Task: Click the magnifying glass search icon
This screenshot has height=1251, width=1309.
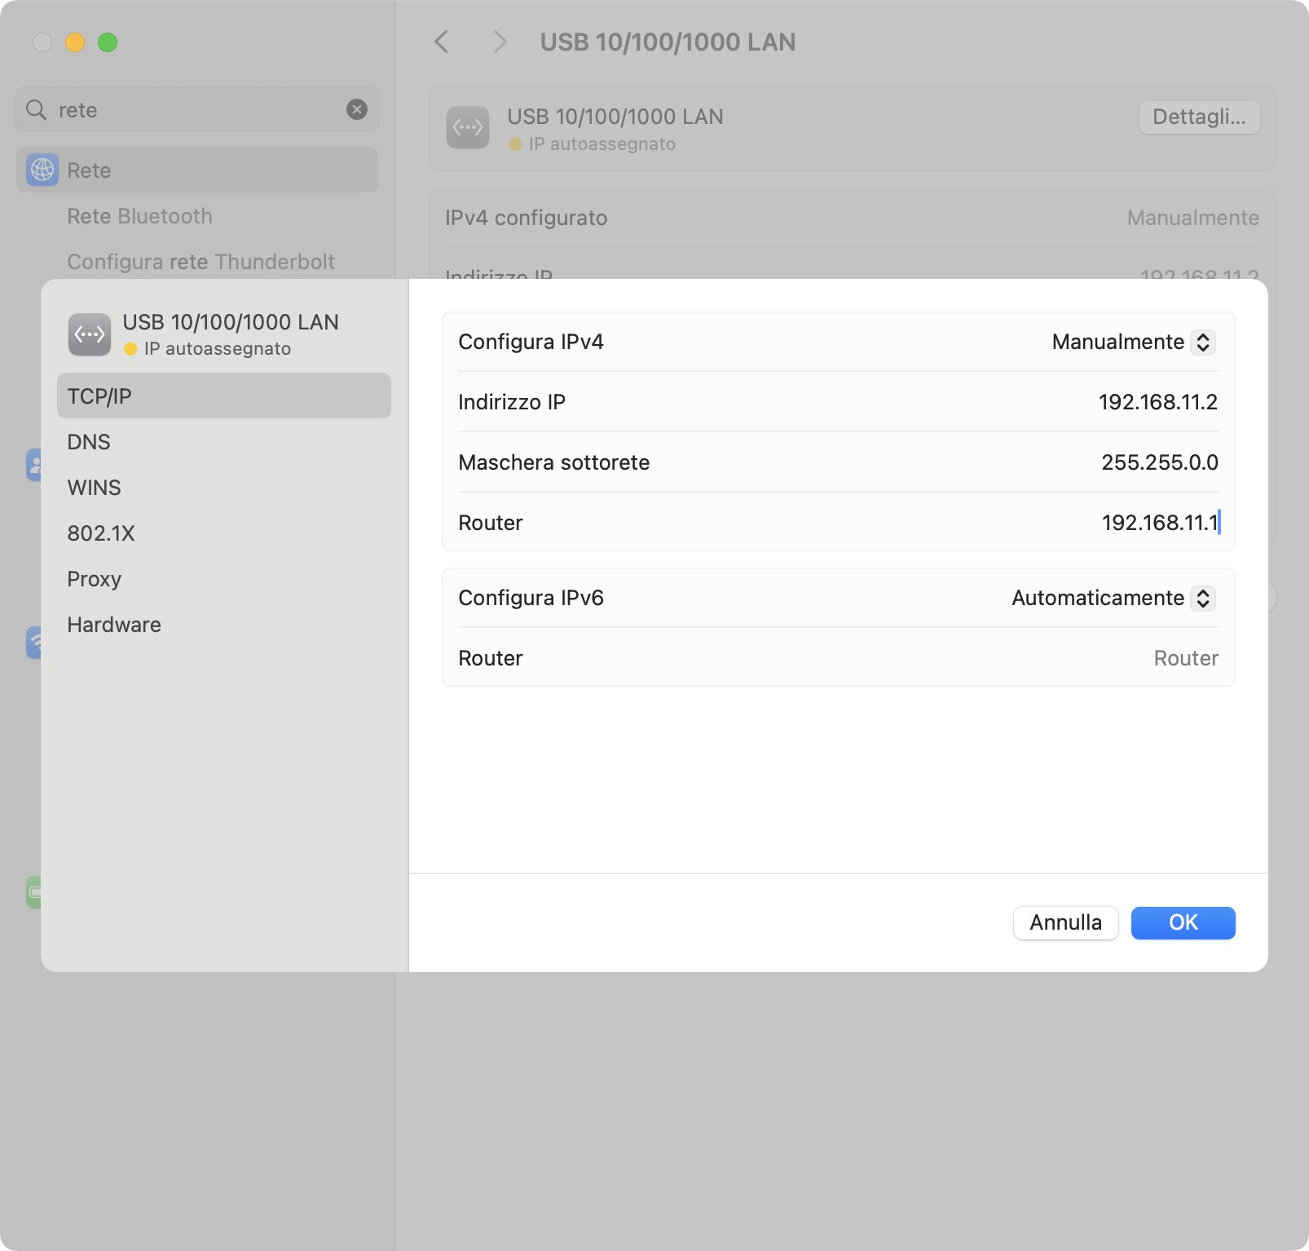Action: 36,109
